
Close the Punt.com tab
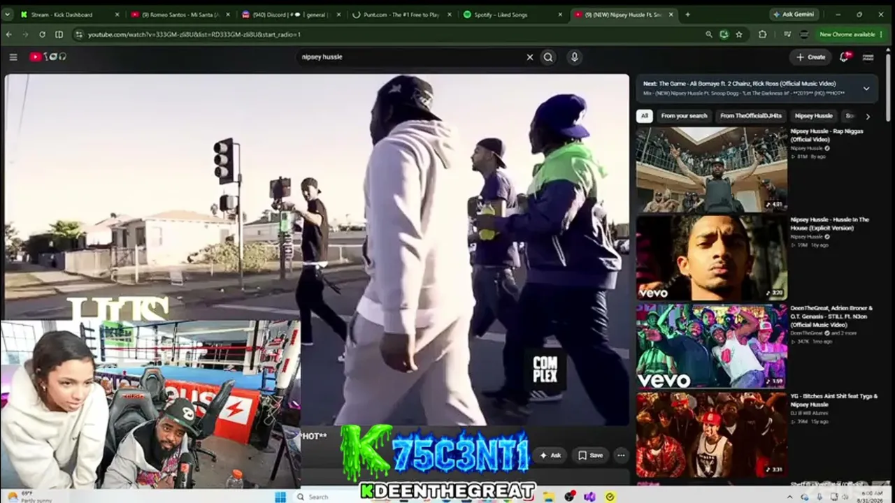449,14
